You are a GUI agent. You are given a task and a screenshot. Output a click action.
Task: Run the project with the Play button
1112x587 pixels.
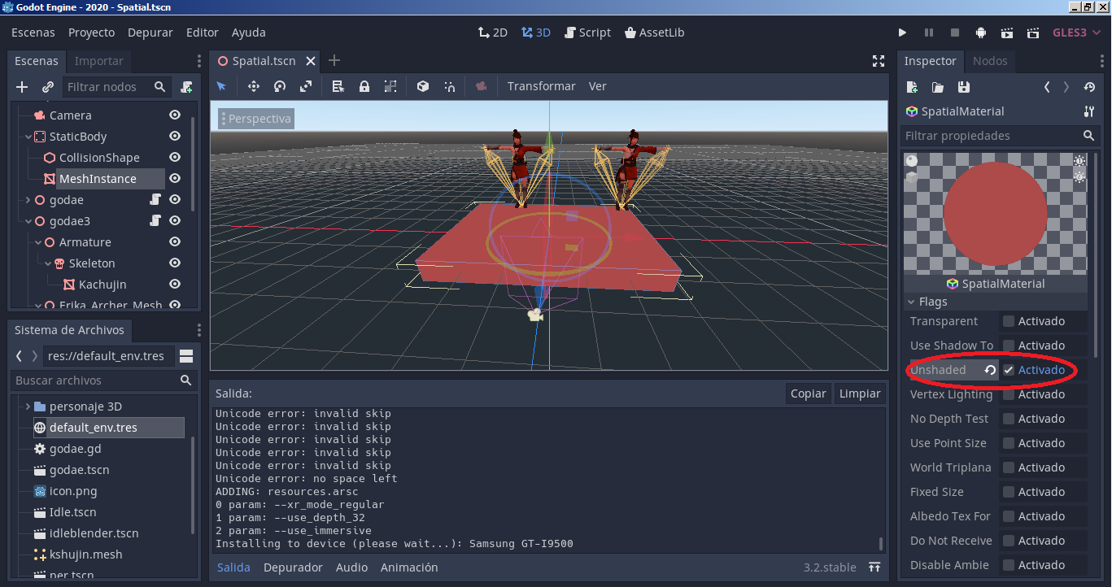click(902, 33)
